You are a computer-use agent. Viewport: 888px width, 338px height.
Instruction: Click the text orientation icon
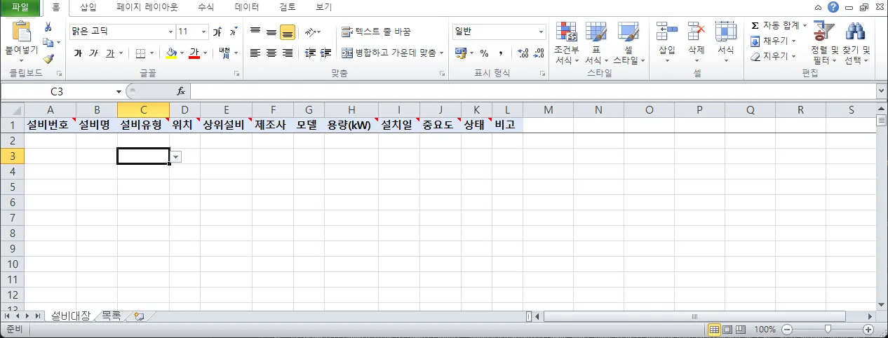pyautogui.click(x=309, y=32)
